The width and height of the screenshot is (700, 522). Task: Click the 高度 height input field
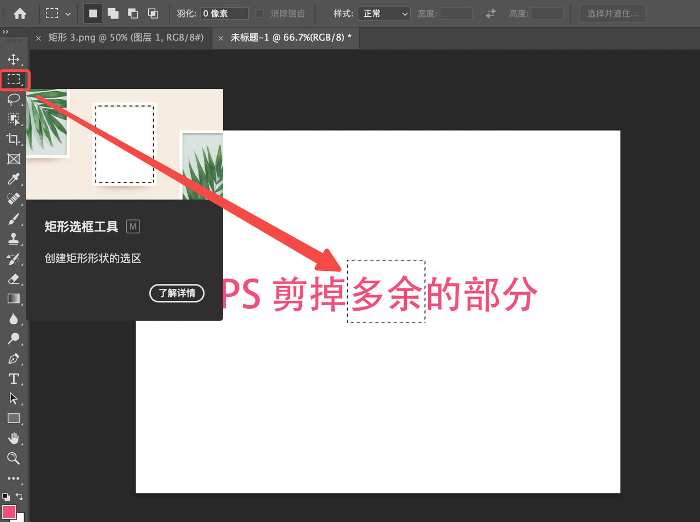point(547,14)
